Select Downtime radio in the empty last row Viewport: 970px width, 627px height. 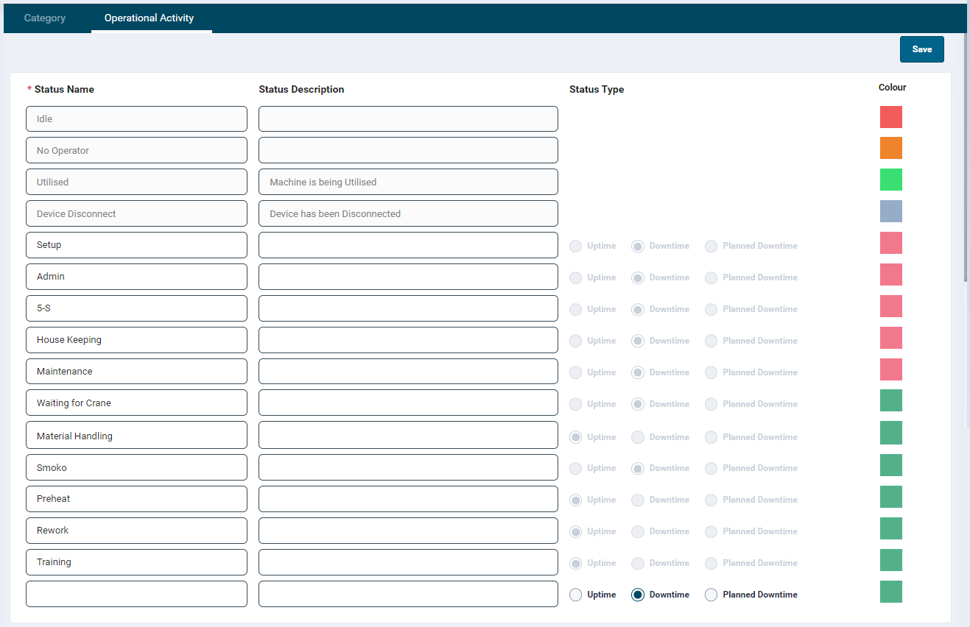point(638,595)
